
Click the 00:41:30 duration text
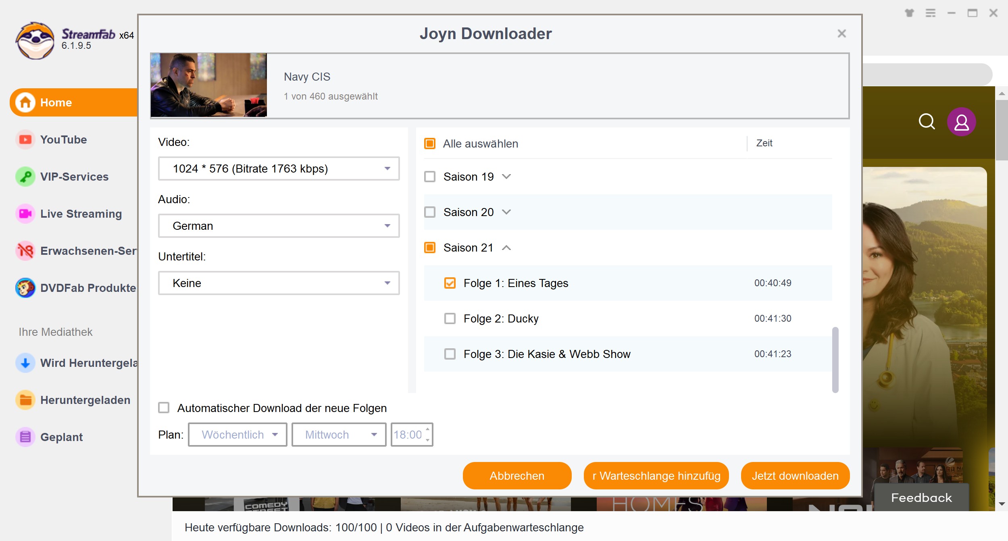[x=773, y=318]
